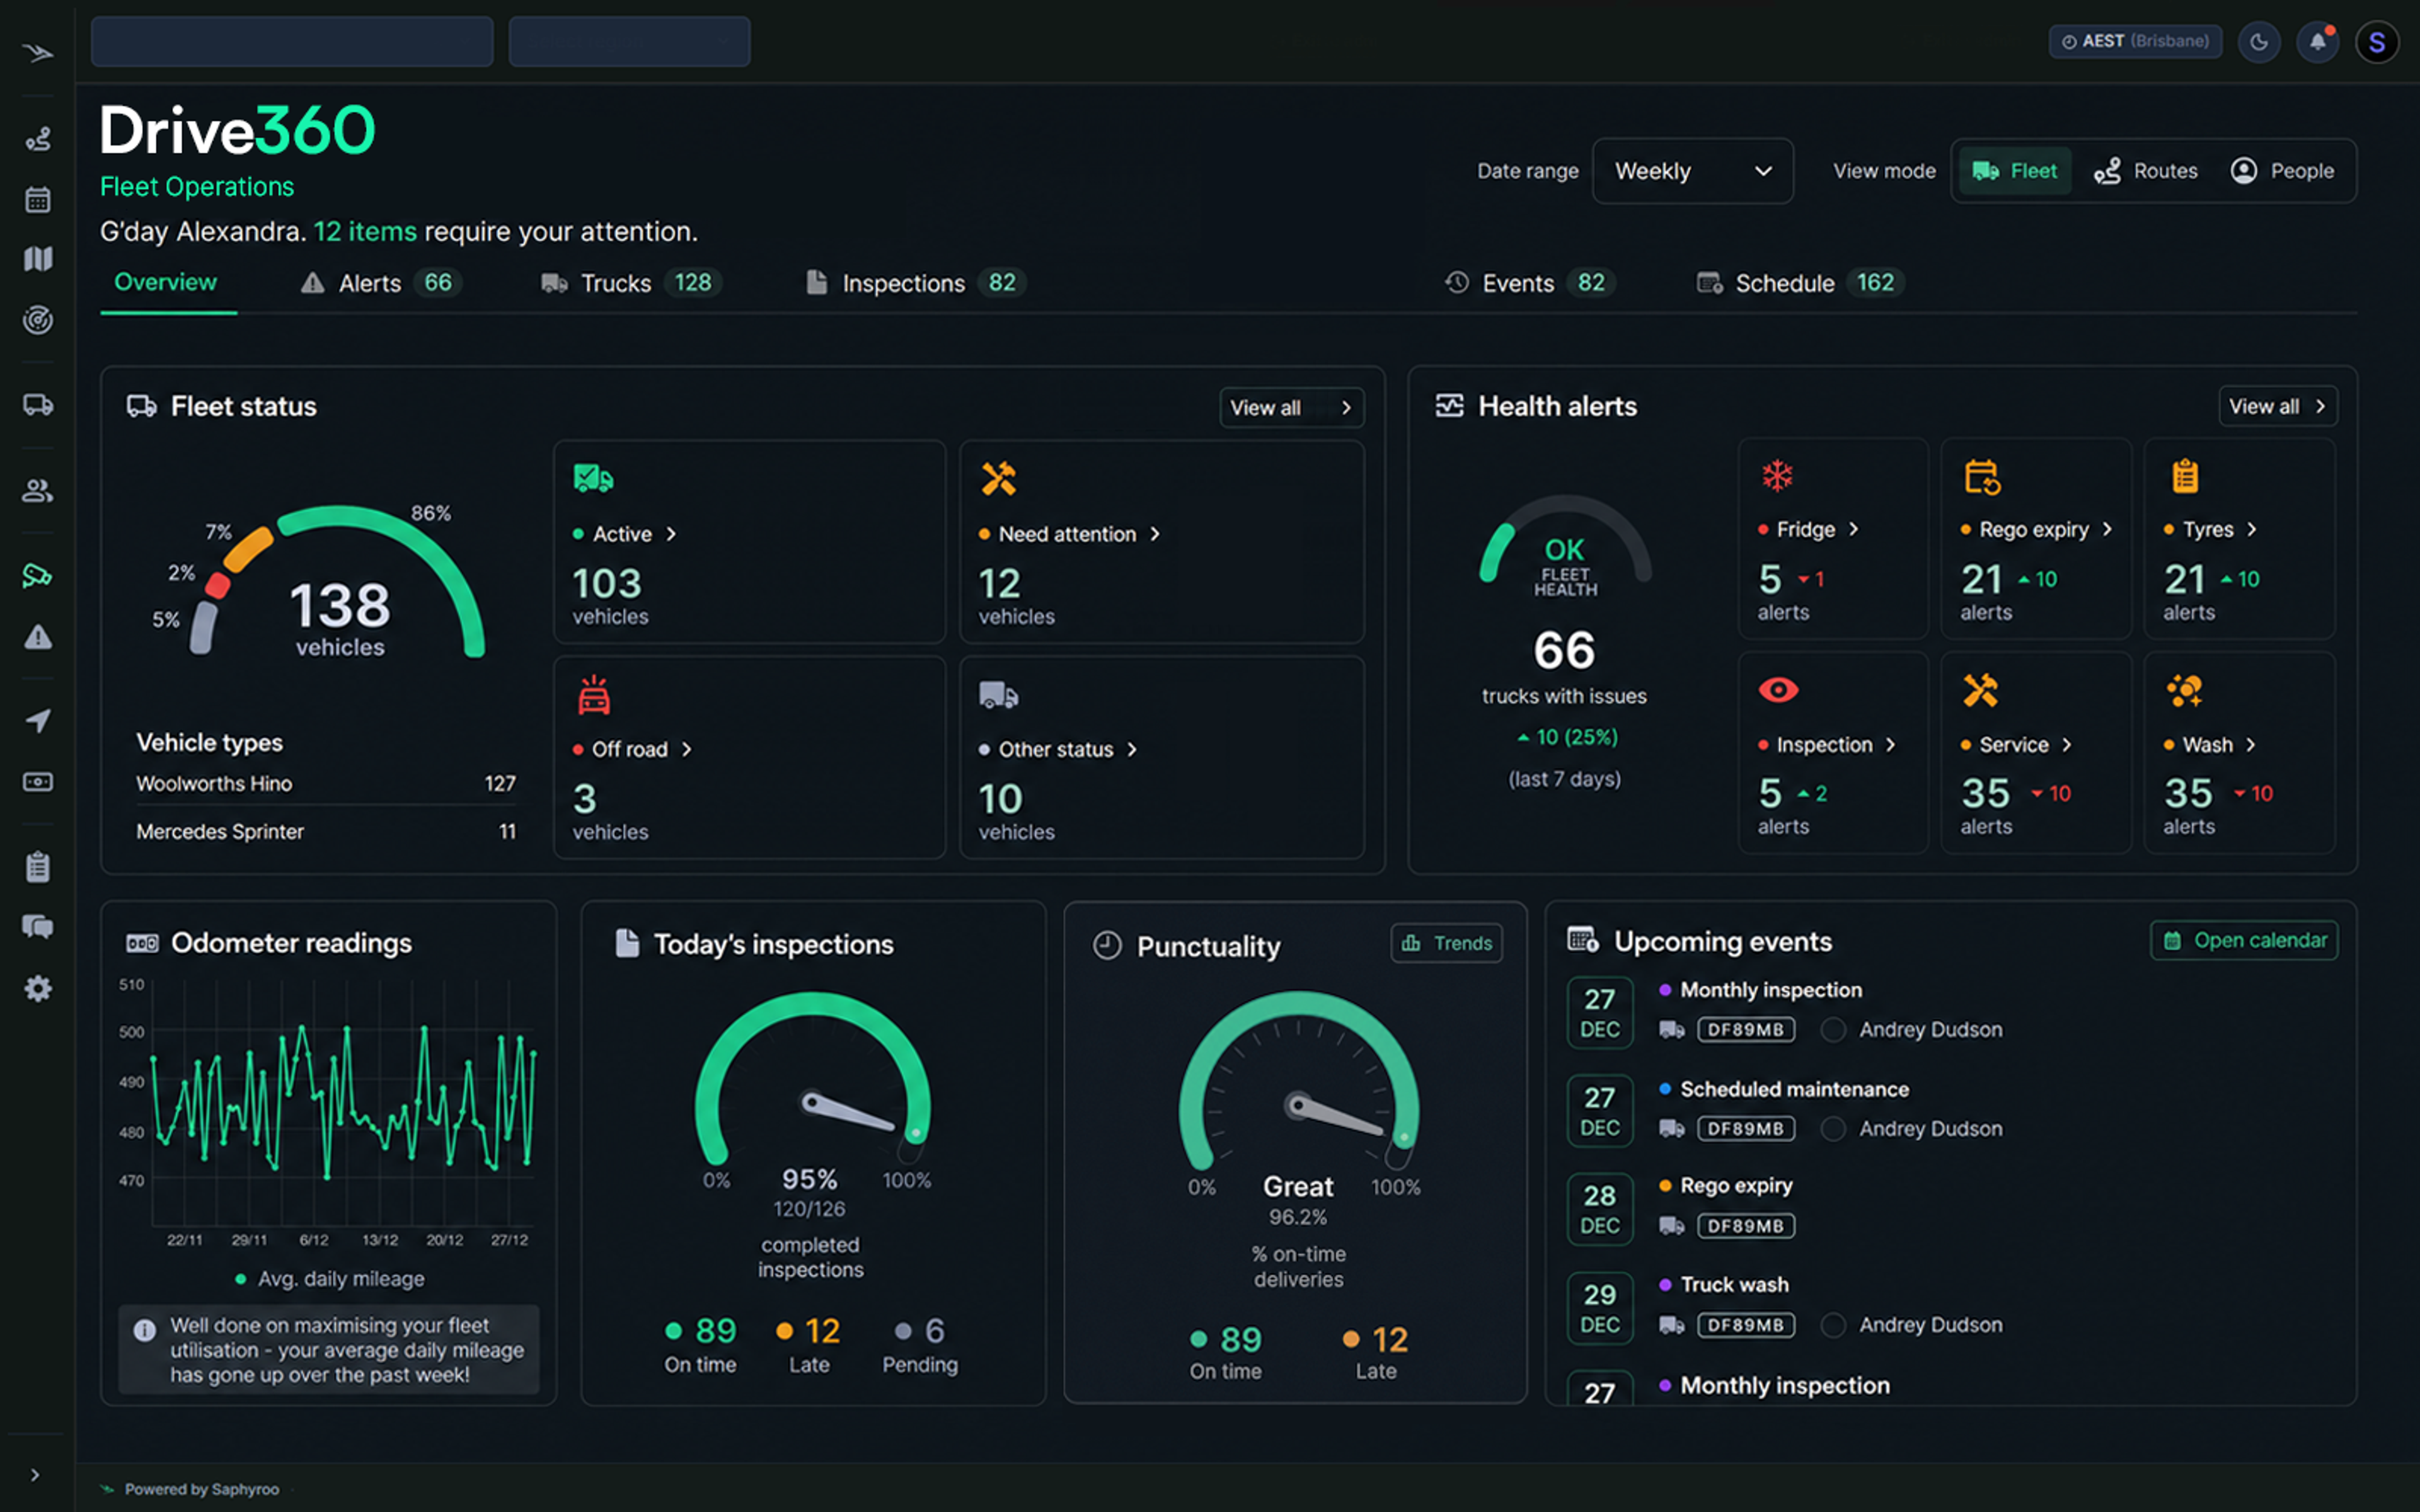Expand sidebar with bottom chevron
The image size is (2420, 1512).
coord(36,1475)
